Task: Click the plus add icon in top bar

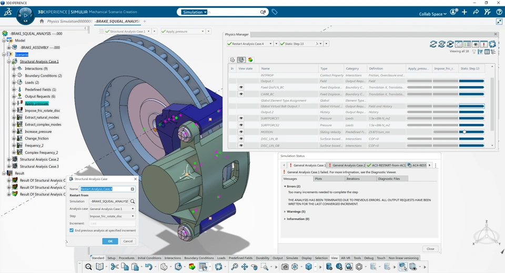Action: coord(464,12)
